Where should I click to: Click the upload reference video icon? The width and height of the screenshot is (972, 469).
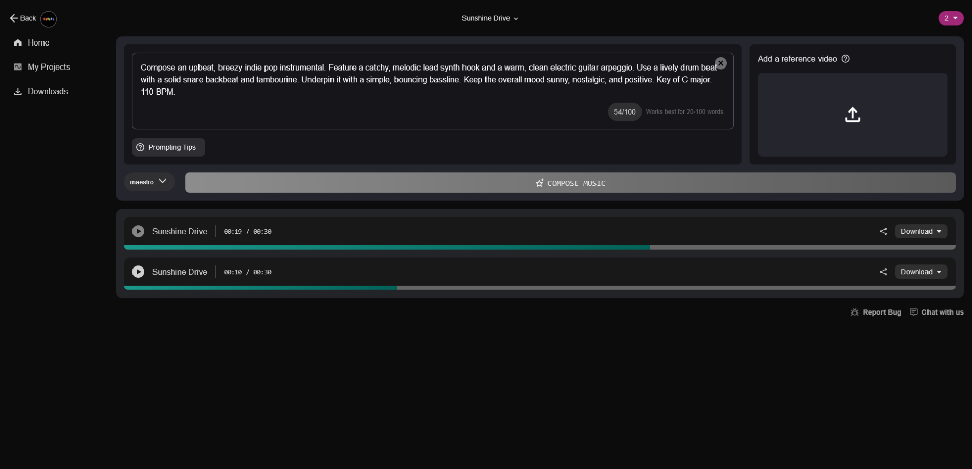coord(852,115)
